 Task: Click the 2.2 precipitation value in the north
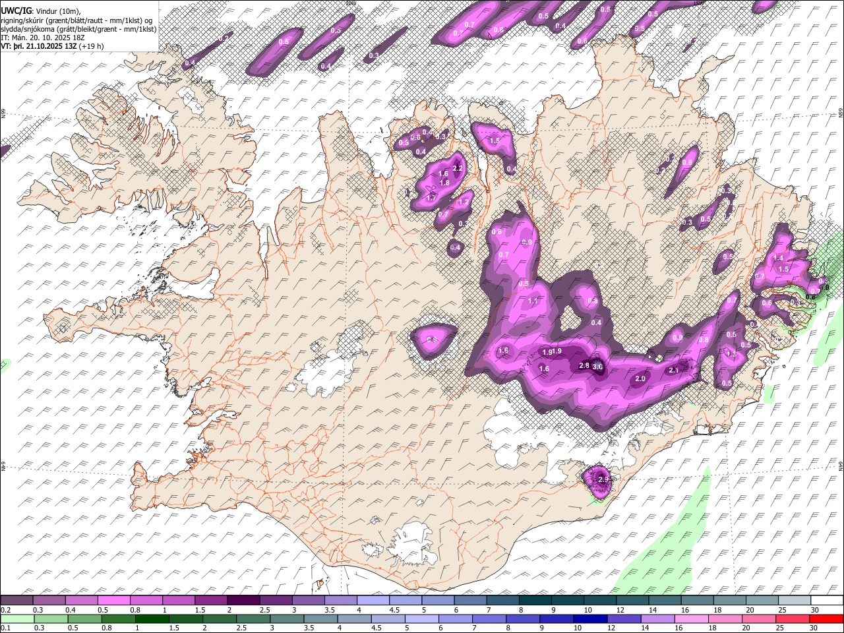tap(458, 168)
